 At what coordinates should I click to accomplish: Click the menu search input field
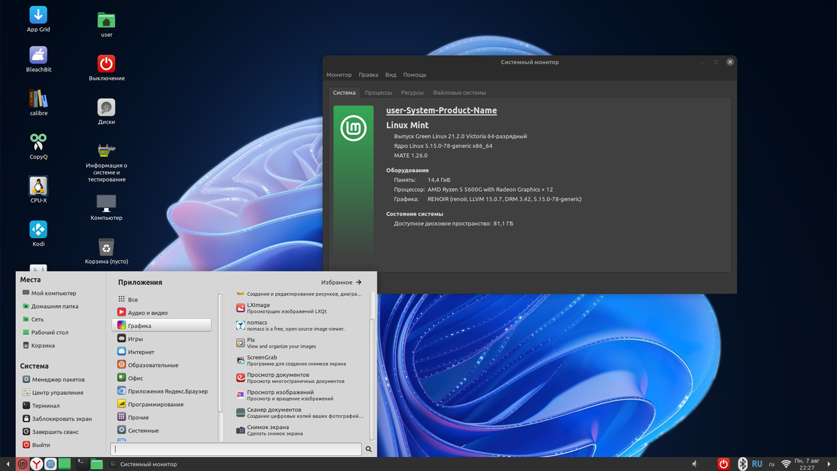pyautogui.click(x=236, y=450)
